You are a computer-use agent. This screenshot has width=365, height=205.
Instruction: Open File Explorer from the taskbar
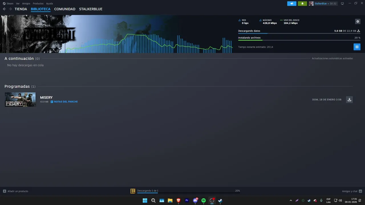tap(170, 200)
